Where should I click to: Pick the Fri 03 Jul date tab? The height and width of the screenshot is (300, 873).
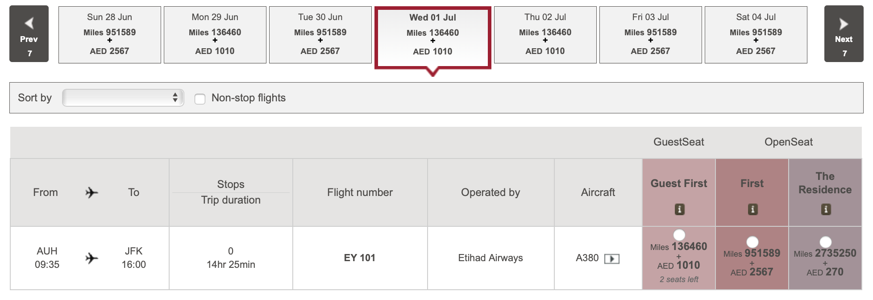pyautogui.click(x=650, y=34)
